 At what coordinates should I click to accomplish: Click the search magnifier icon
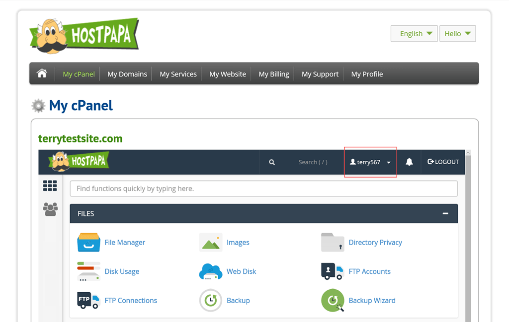pos(272,162)
